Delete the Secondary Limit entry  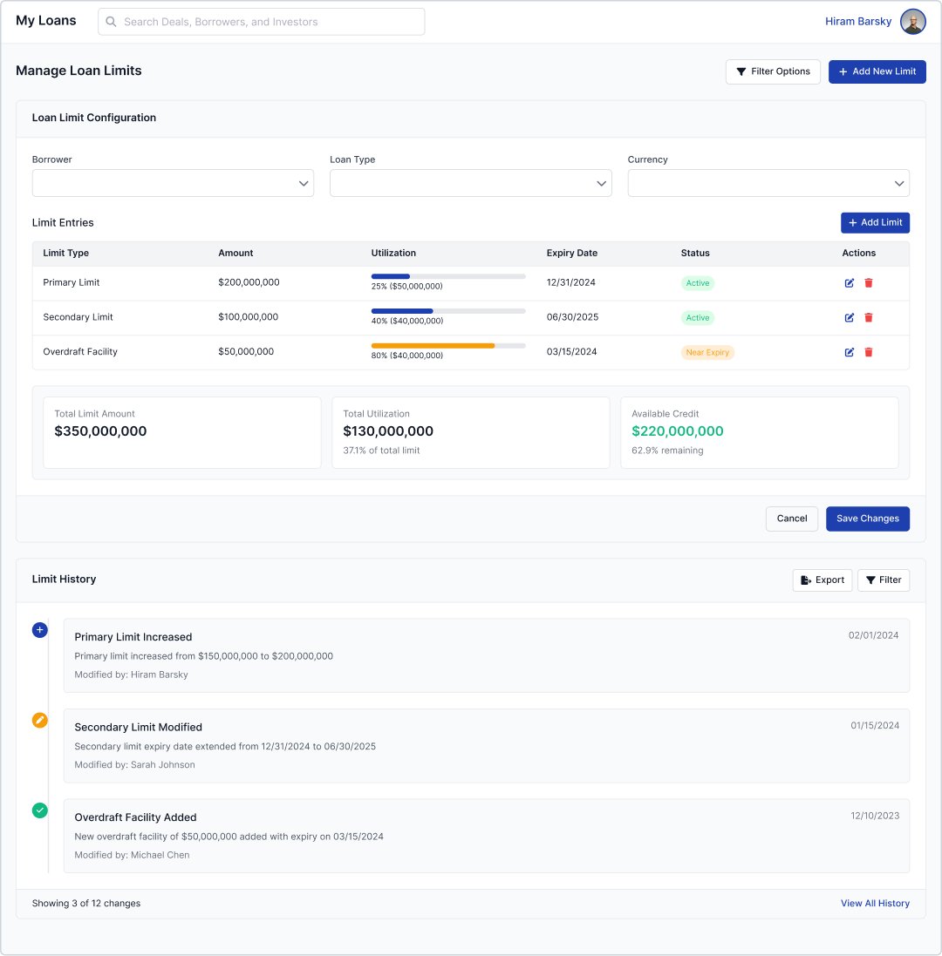pyautogui.click(x=868, y=318)
